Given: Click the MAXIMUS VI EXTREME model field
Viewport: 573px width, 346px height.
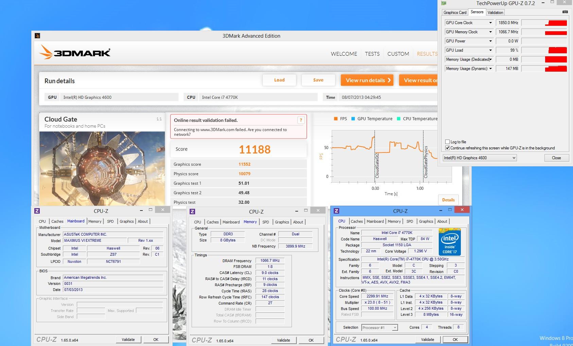Looking at the screenshot, I should [95, 241].
